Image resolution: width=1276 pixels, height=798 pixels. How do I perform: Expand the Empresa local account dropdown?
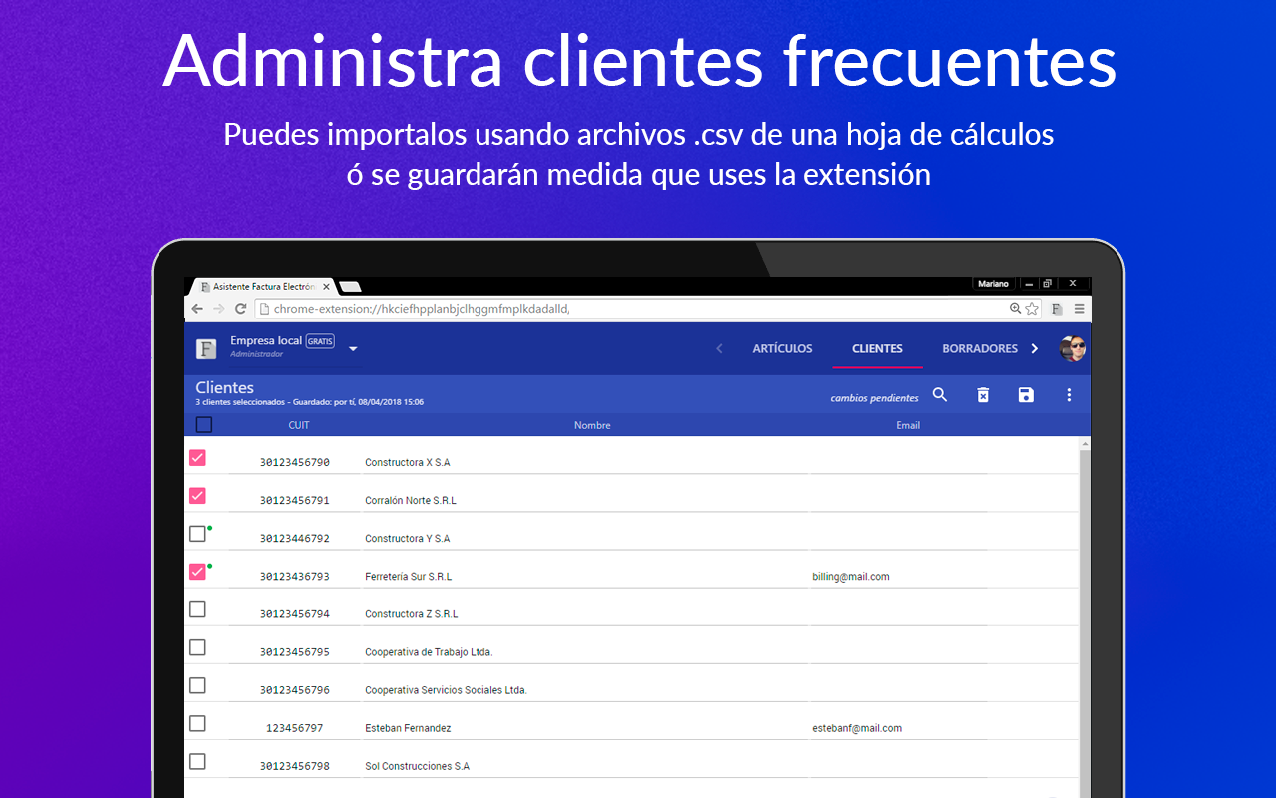click(353, 349)
